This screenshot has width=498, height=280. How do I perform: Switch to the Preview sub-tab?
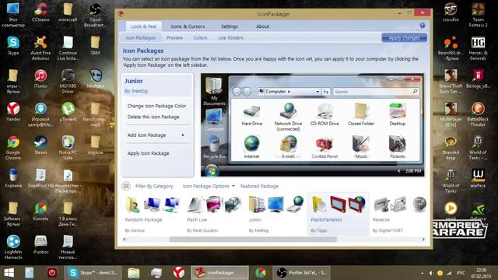click(174, 38)
